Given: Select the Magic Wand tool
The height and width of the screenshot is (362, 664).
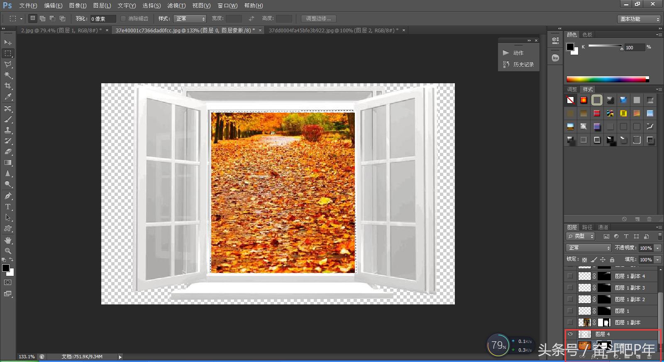Looking at the screenshot, I should pyautogui.click(x=8, y=75).
